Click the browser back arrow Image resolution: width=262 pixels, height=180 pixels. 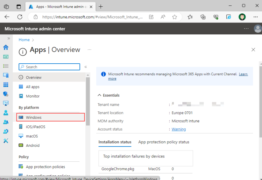7,17
